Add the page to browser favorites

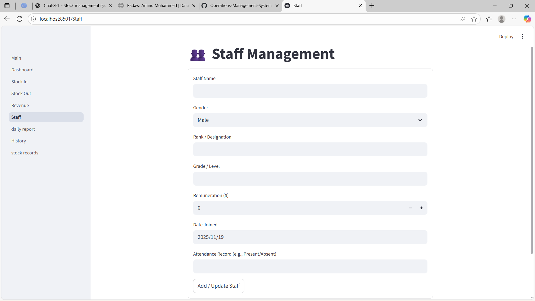click(474, 19)
